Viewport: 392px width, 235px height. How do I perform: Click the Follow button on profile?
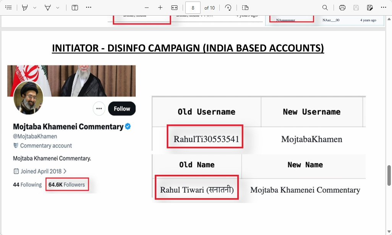pyautogui.click(x=122, y=109)
